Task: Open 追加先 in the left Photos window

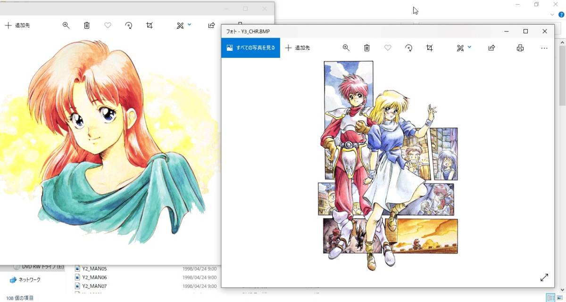Action: [17, 25]
